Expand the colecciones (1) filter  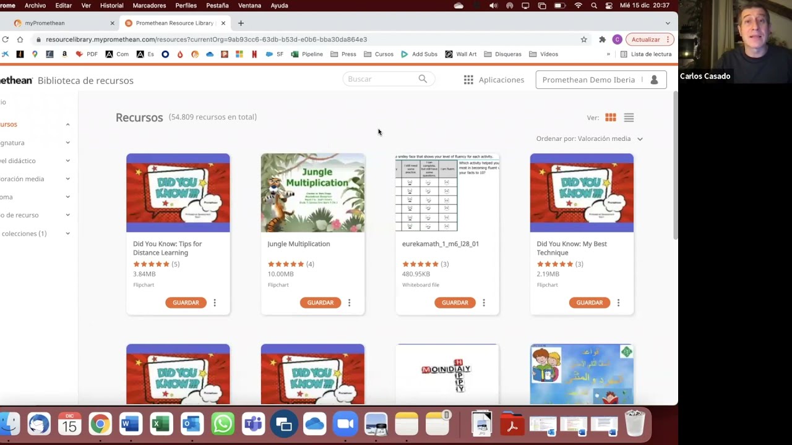pyautogui.click(x=67, y=234)
